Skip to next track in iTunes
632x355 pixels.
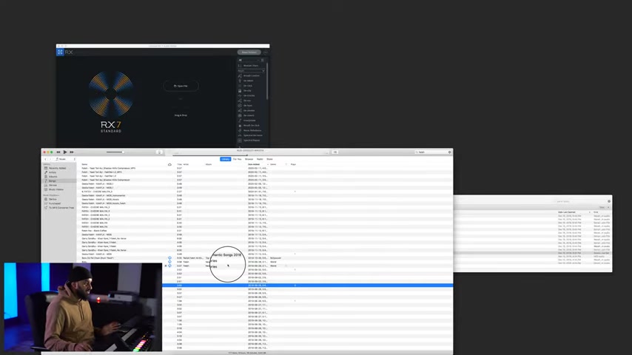[72, 152]
